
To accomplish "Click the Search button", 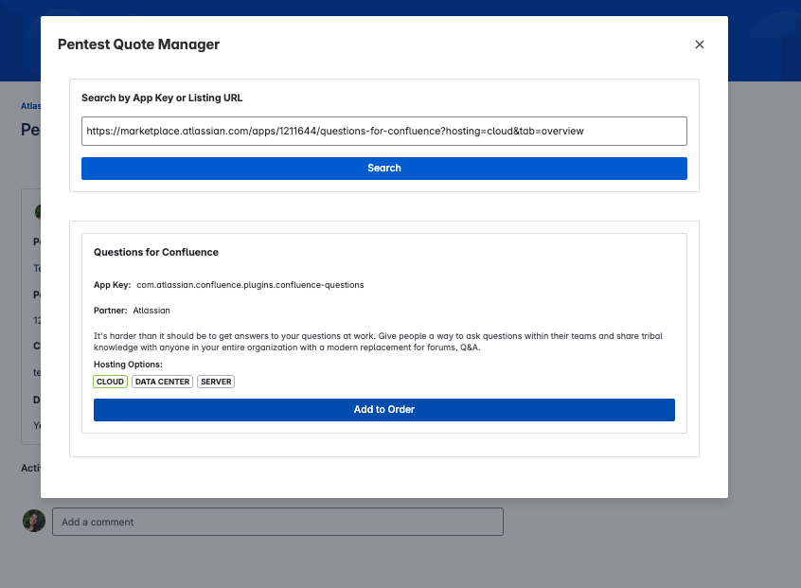I will point(383,168).
